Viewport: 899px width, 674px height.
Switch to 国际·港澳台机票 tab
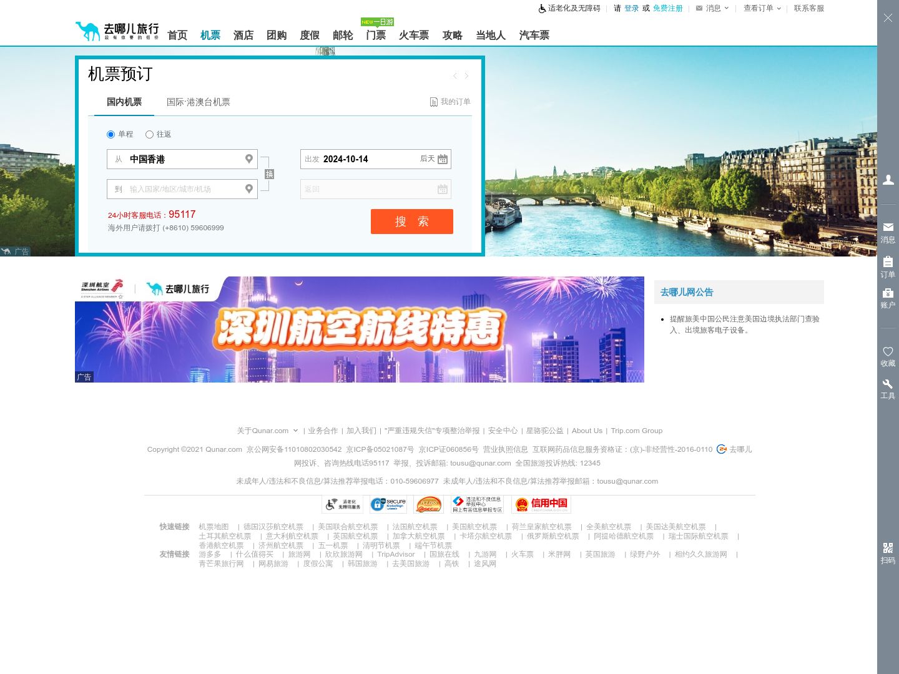click(x=199, y=102)
